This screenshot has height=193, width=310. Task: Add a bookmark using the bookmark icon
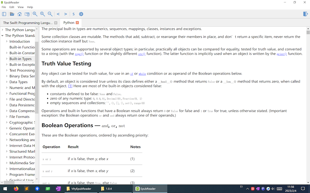(x=27, y=14)
